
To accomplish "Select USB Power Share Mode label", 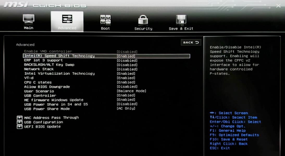I will tap(47, 109).
